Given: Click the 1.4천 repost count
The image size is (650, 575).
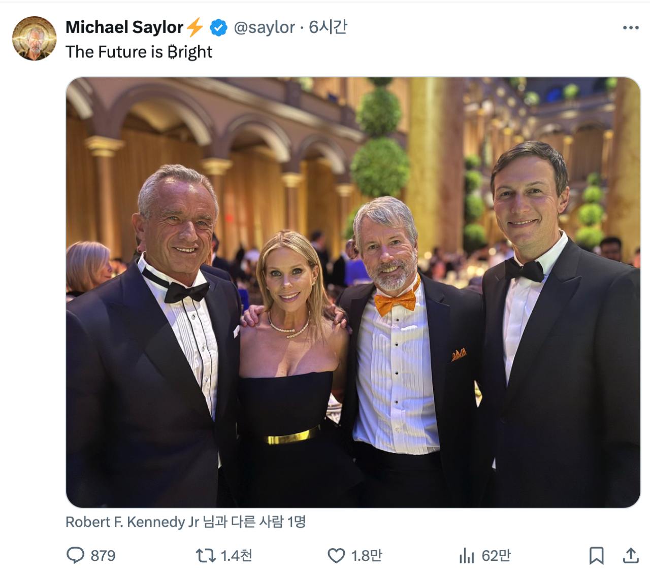Looking at the screenshot, I should click(237, 556).
